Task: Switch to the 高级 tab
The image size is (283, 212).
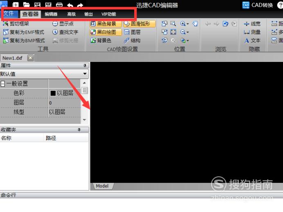Action: pos(72,14)
